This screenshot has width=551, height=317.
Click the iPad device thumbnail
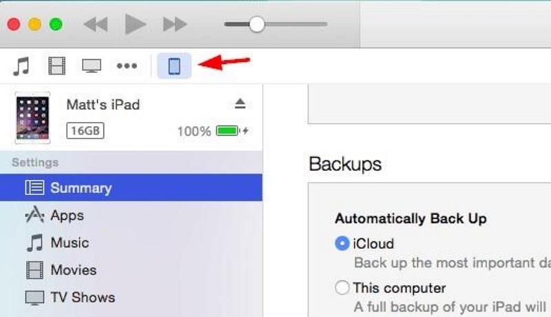coord(32,118)
